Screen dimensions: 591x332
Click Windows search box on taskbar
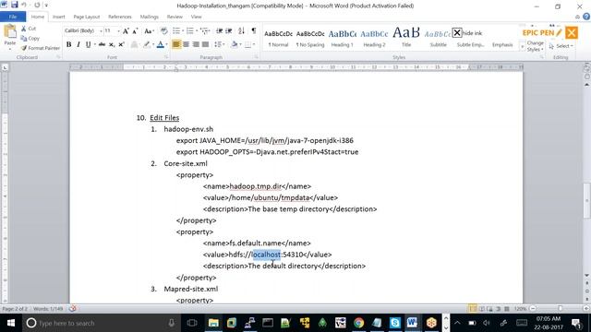[x=101, y=323]
